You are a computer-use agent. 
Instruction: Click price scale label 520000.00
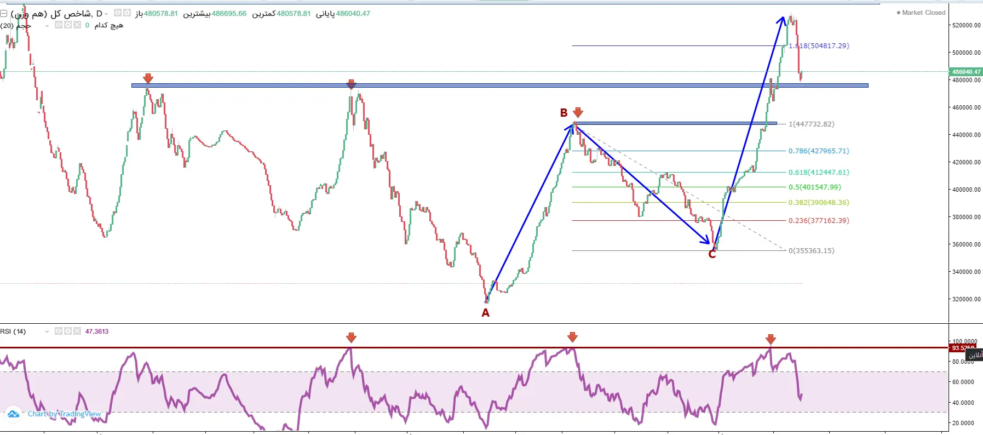[x=967, y=25]
